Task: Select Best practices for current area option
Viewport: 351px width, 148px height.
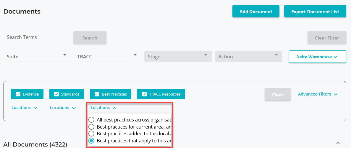Action: [x=92, y=127]
